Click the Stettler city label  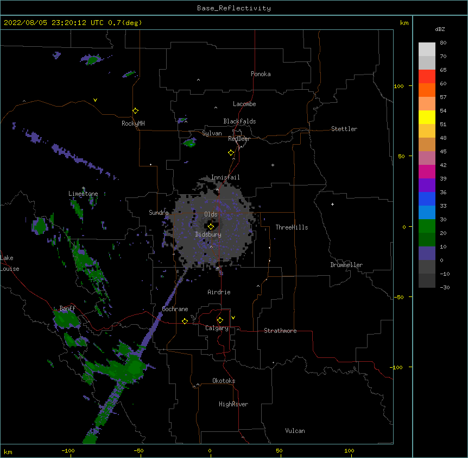pyautogui.click(x=344, y=129)
